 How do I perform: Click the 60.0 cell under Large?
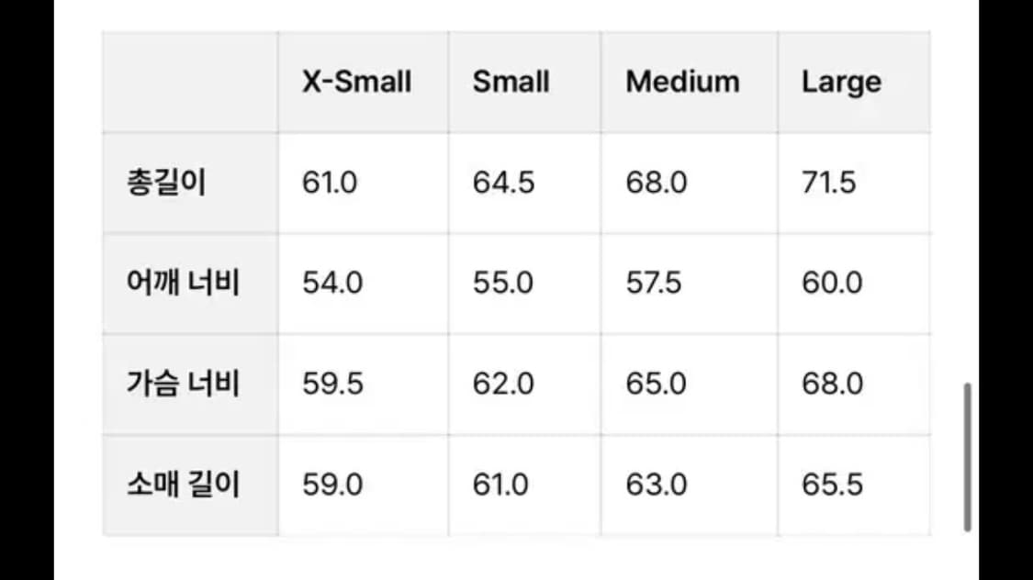pyautogui.click(x=832, y=283)
